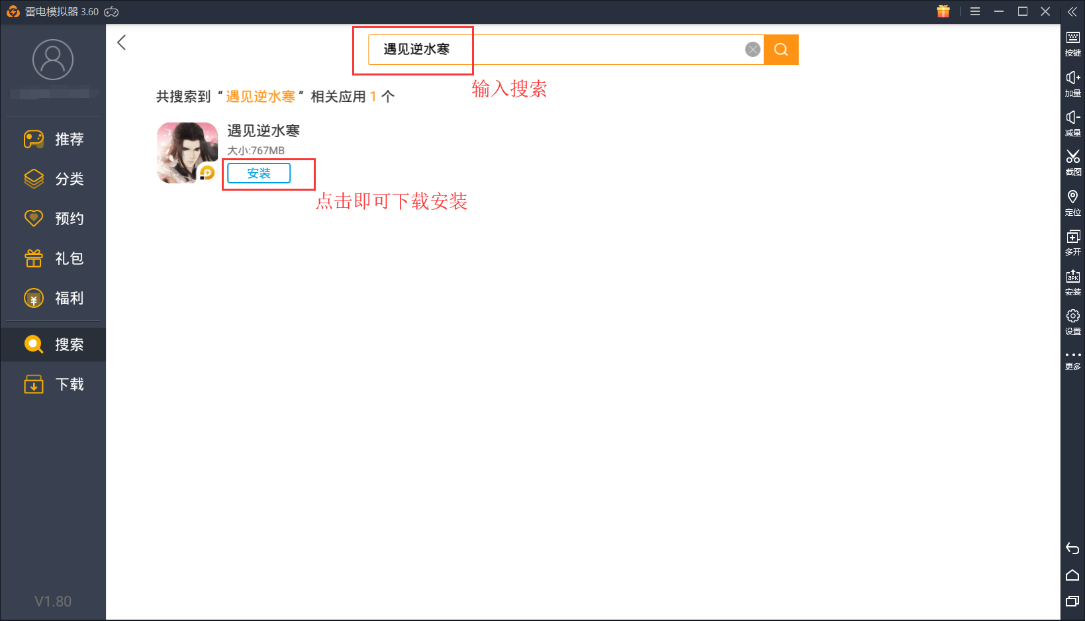Take a screenshot with 截图 scissors

(x=1072, y=162)
